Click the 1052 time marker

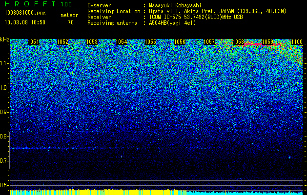click(62, 42)
